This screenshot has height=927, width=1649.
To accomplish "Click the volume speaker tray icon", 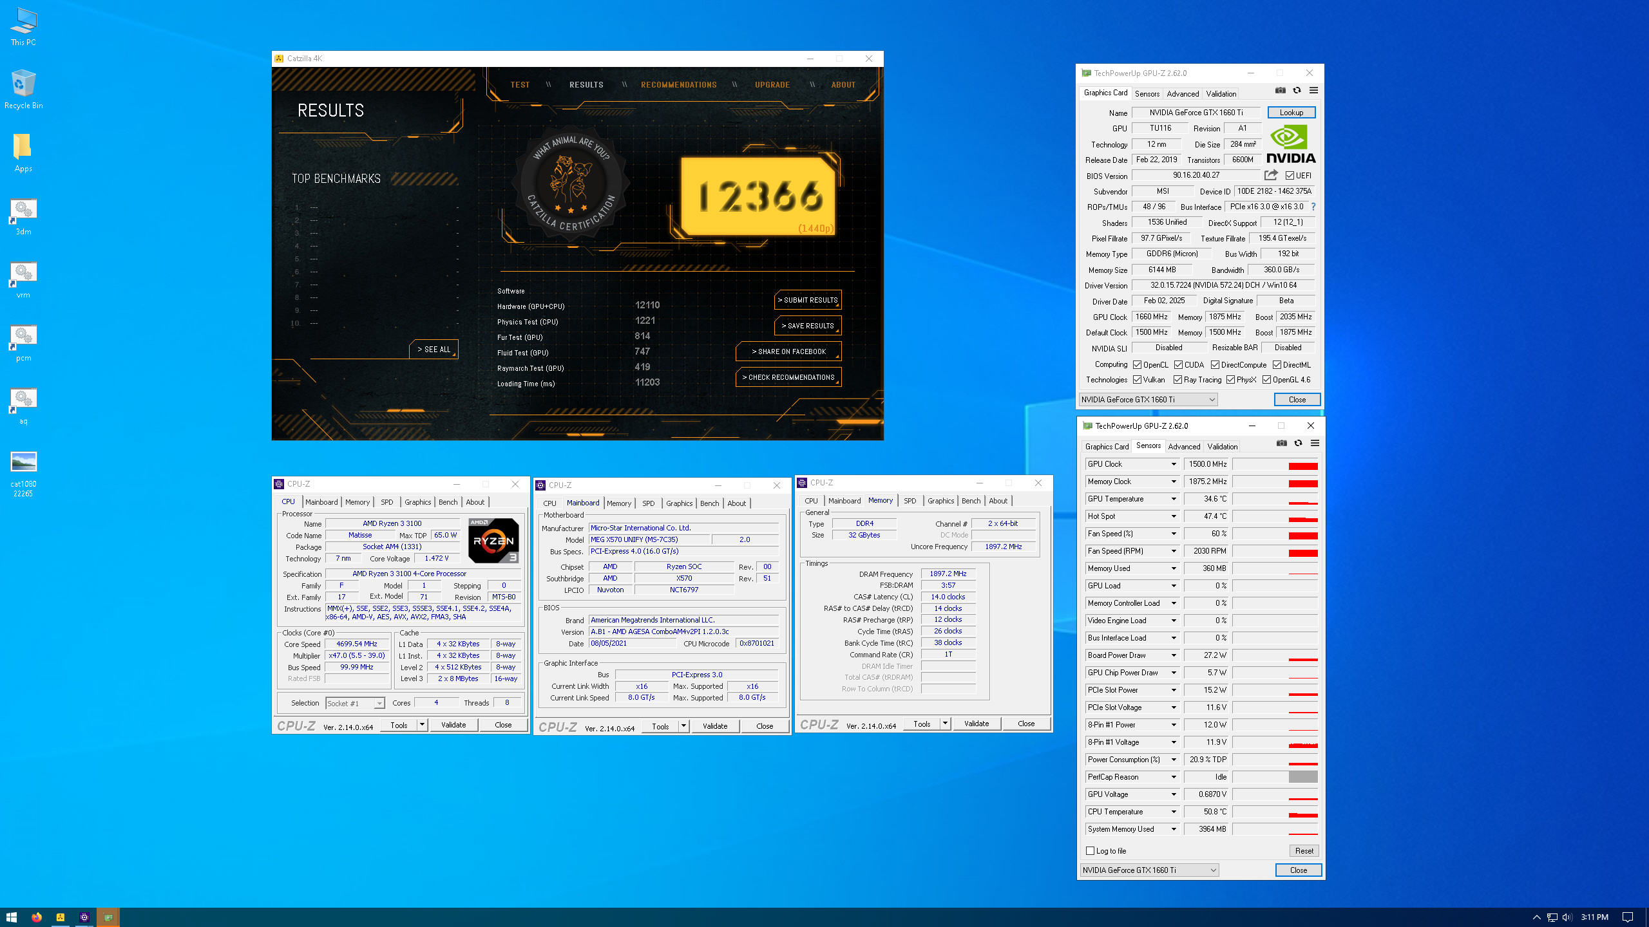I will (x=1567, y=917).
